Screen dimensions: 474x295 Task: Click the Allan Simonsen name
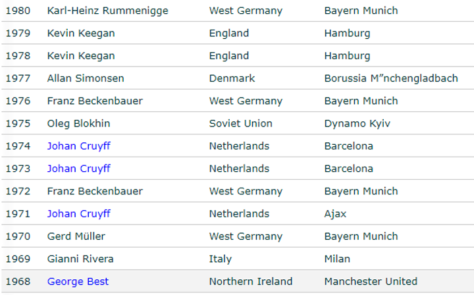pyautogui.click(x=86, y=78)
